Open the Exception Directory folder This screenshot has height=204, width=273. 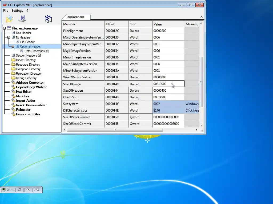pyautogui.click(x=28, y=69)
